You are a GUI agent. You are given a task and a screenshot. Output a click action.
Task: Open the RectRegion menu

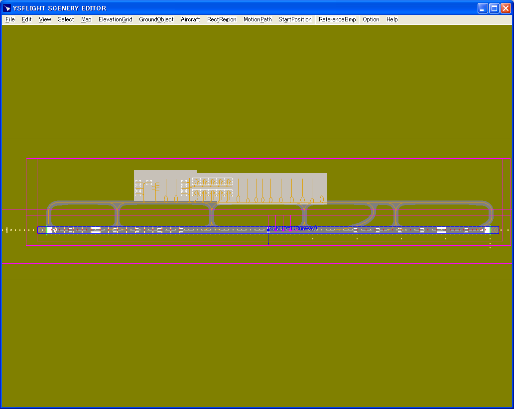tap(222, 19)
